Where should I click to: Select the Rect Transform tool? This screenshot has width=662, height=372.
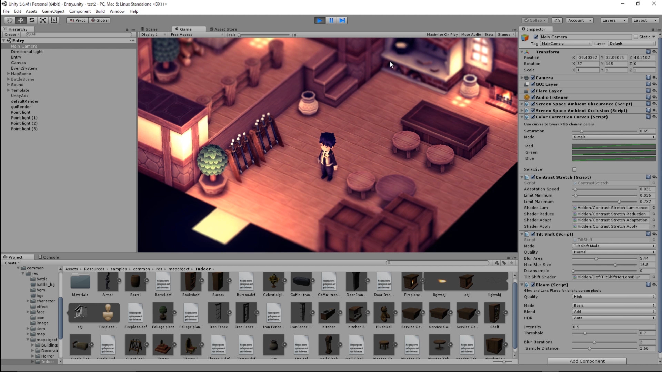(x=54, y=20)
